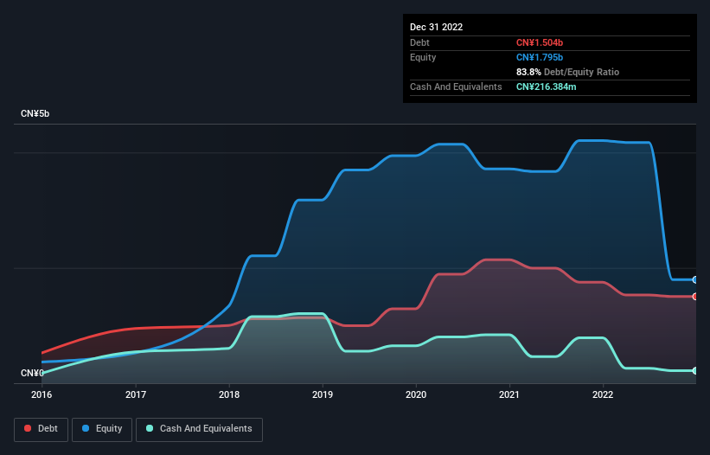Click the 2020 x-axis label
Screen dimensions: 710x455
(416, 394)
